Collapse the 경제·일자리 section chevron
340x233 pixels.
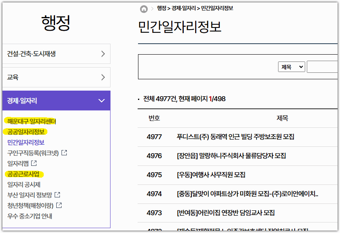click(102, 101)
